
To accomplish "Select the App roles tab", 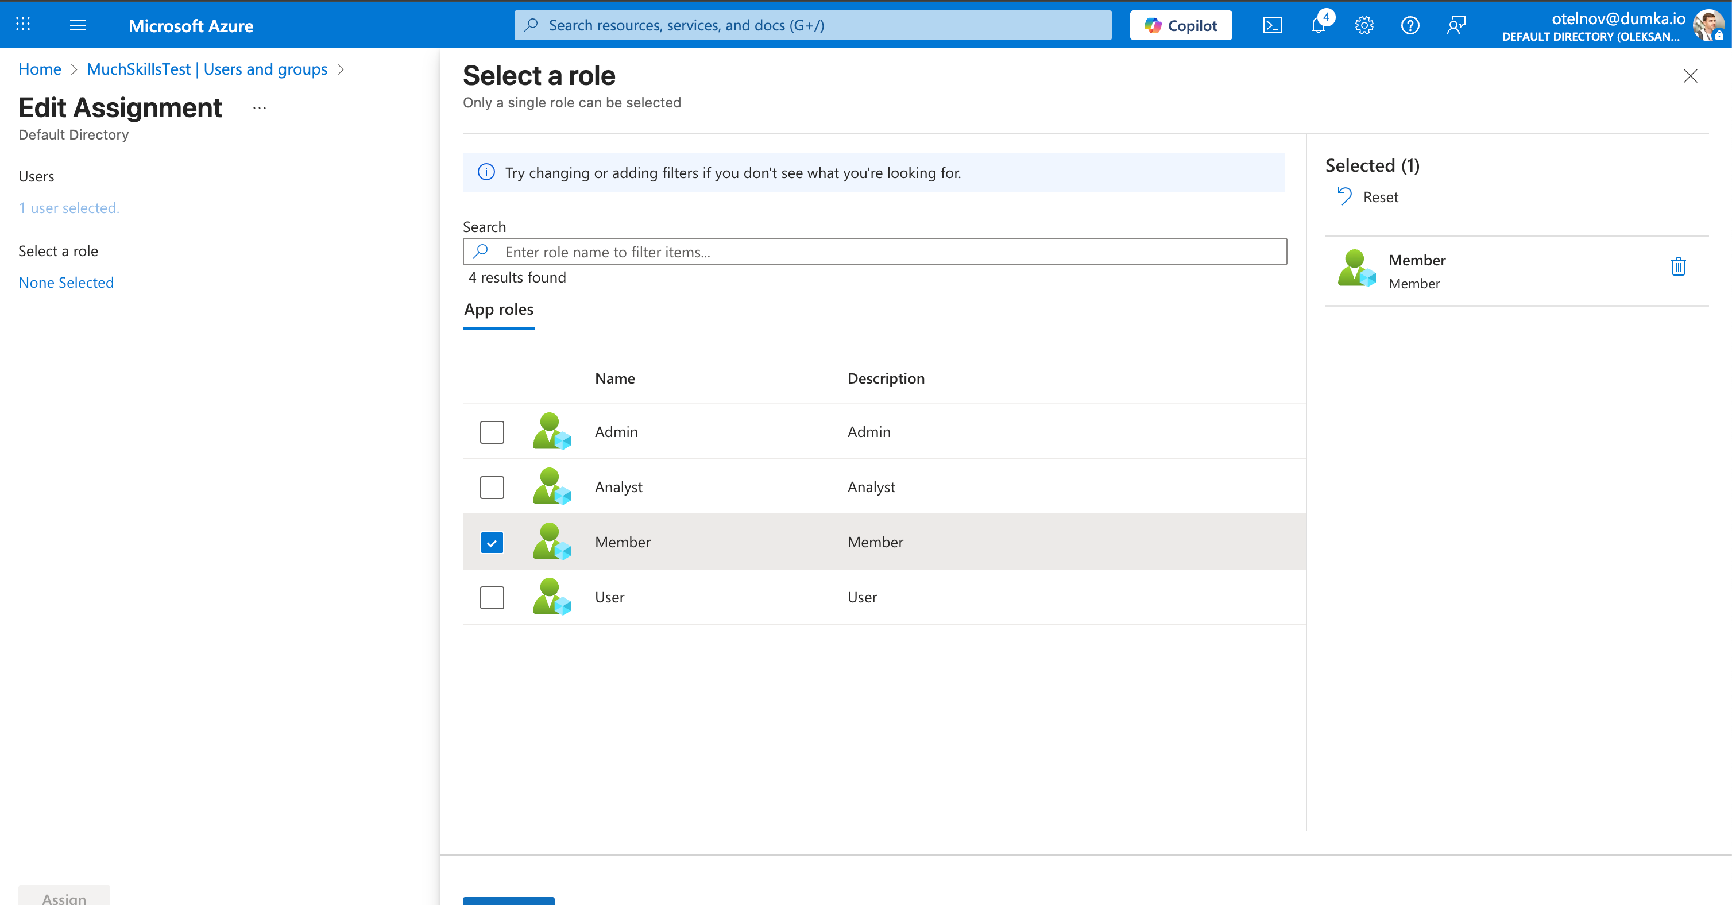I will click(x=498, y=310).
